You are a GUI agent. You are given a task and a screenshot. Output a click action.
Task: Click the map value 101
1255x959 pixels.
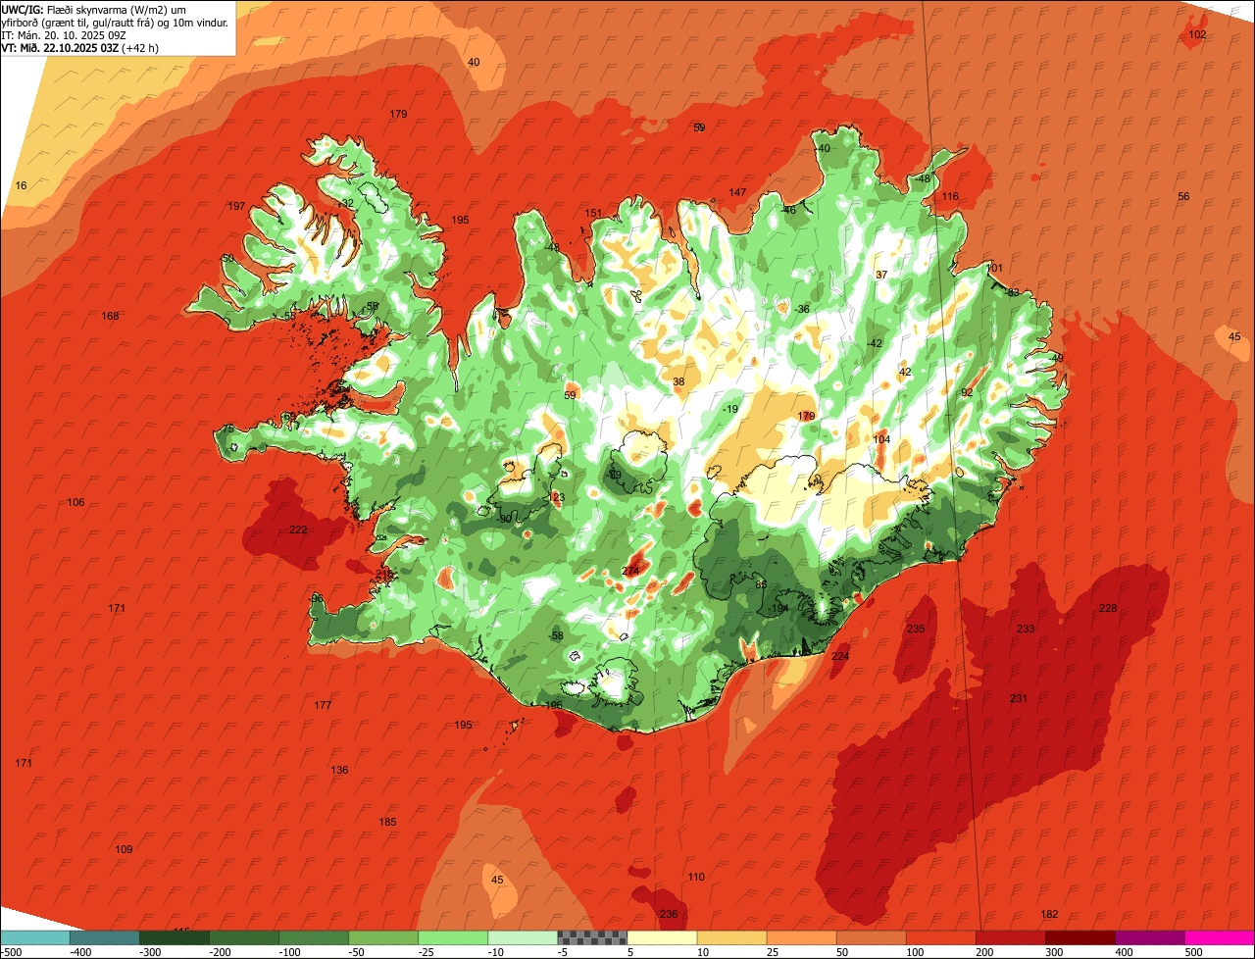[x=995, y=268]
